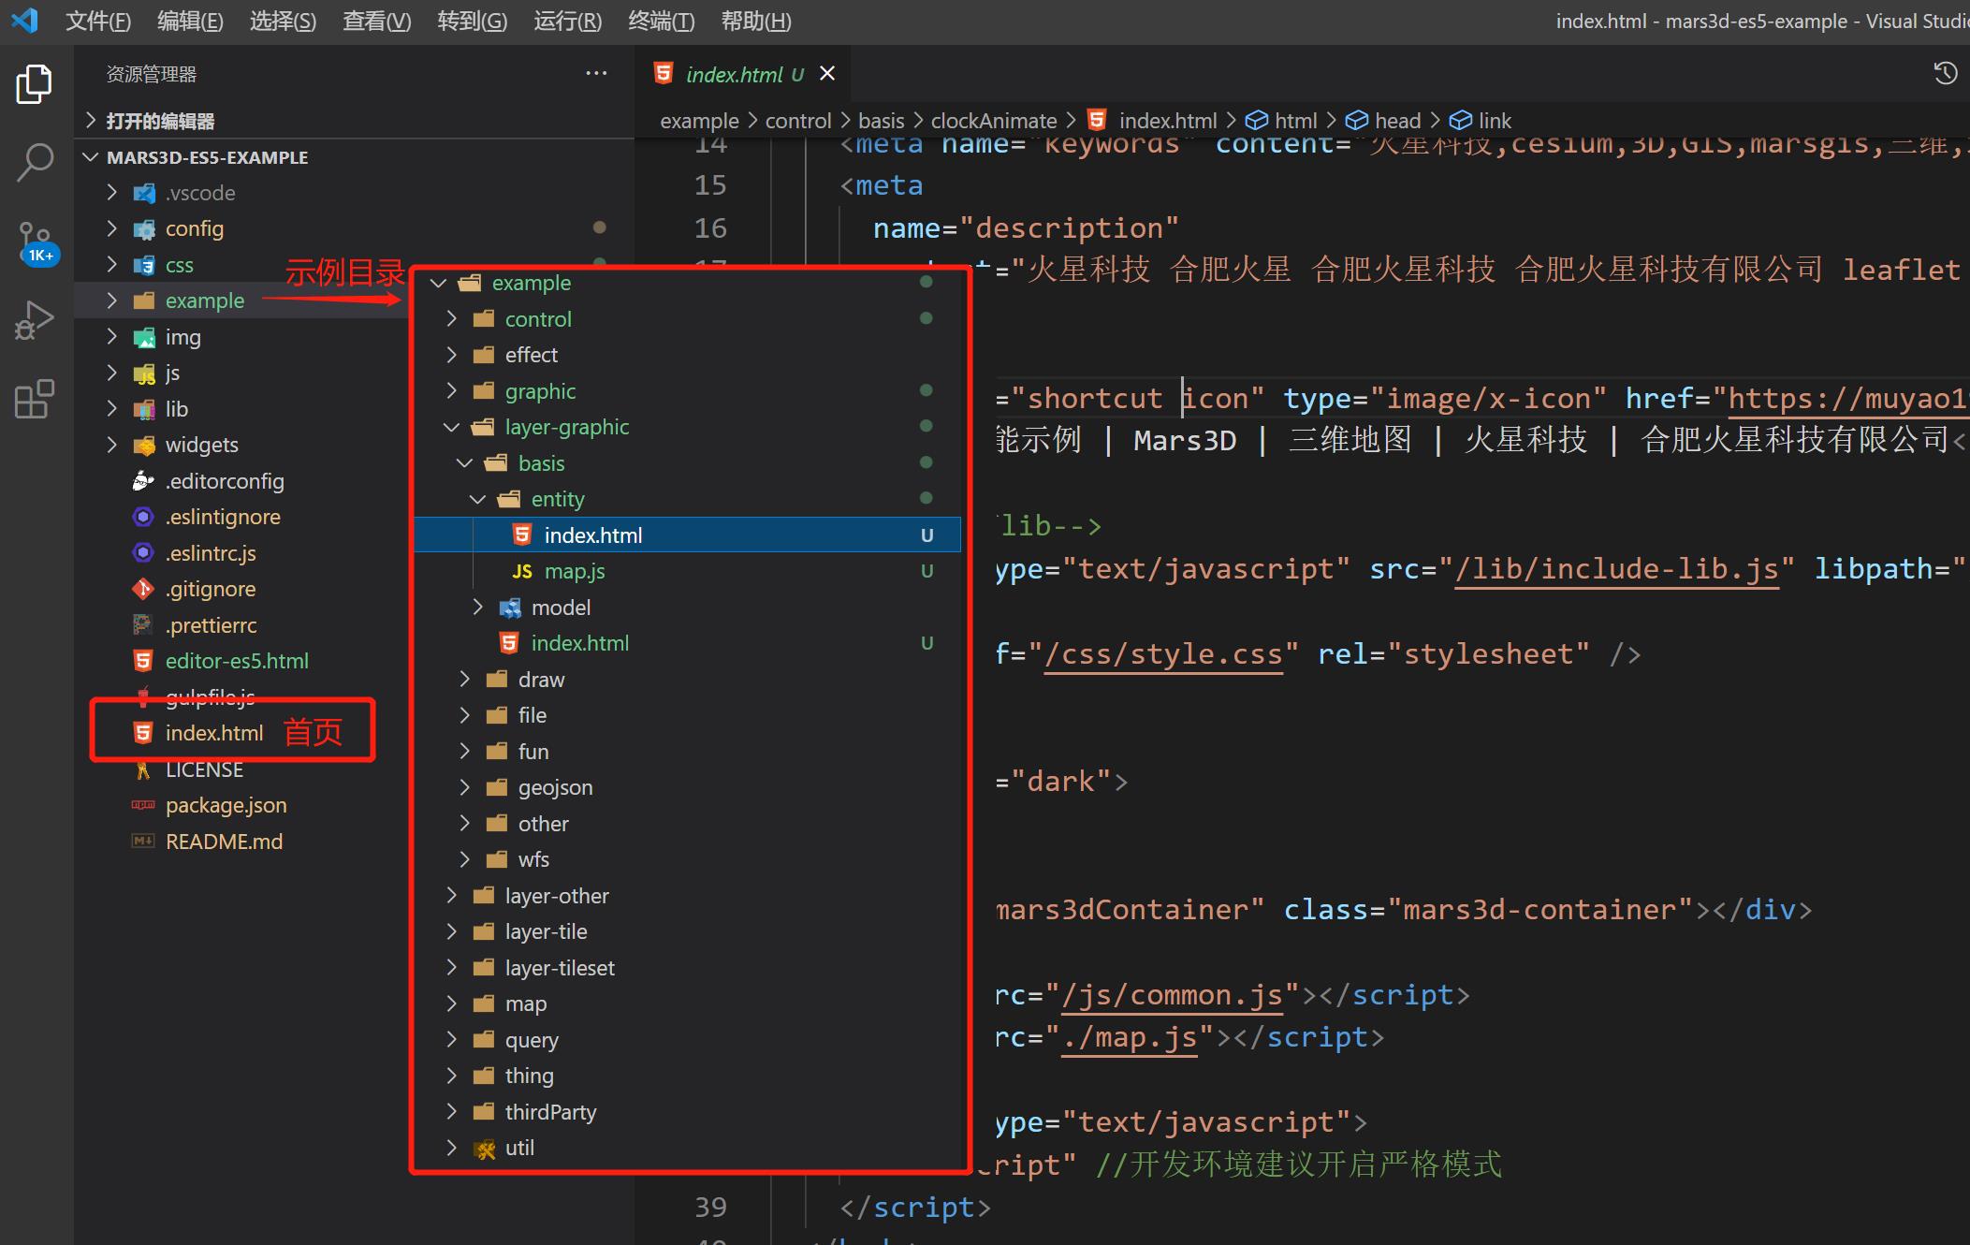Viewport: 1970px width, 1245px height.
Task: Expand the thirdParty folder
Action: tap(452, 1112)
